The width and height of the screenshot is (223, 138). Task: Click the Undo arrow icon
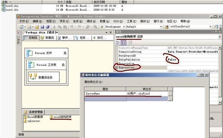click(72, 27)
